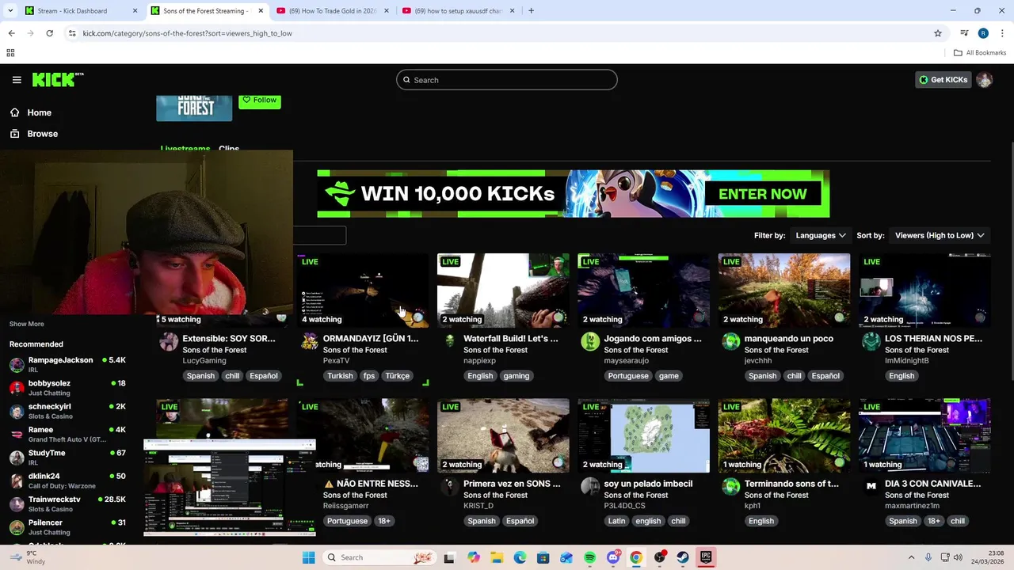The width and height of the screenshot is (1014, 570).
Task: Expand Show More in the sidebar
Action: tap(27, 324)
